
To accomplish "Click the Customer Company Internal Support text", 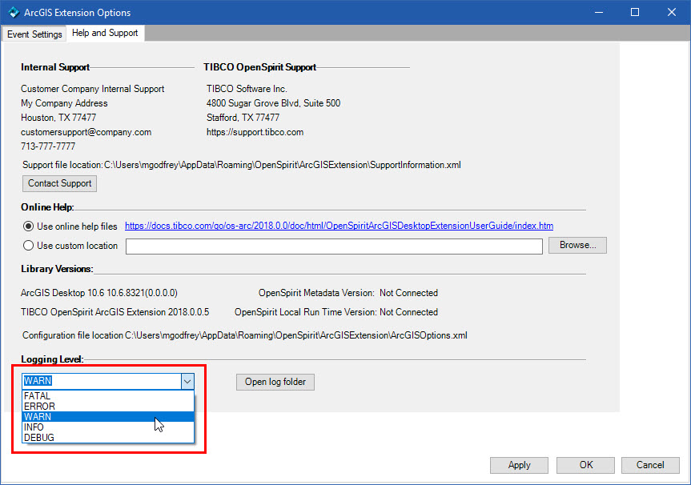I will coord(93,89).
